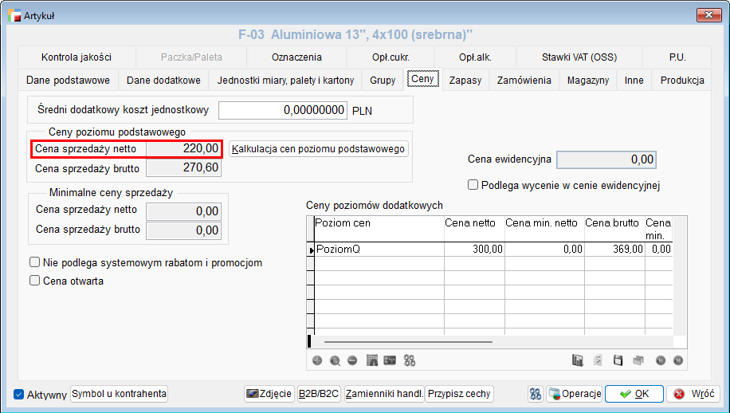This screenshot has height=413, width=730.
Task: Click the settings icon left of Operacje
Action: [x=536, y=394]
